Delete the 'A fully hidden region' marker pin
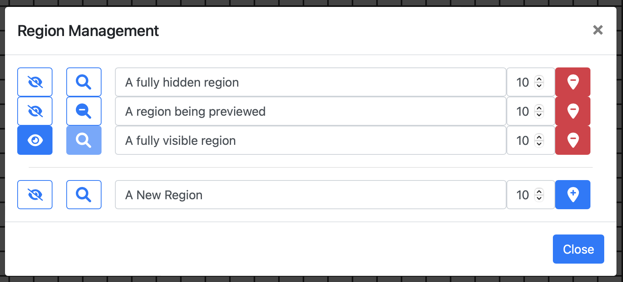The width and height of the screenshot is (623, 282). tap(572, 82)
